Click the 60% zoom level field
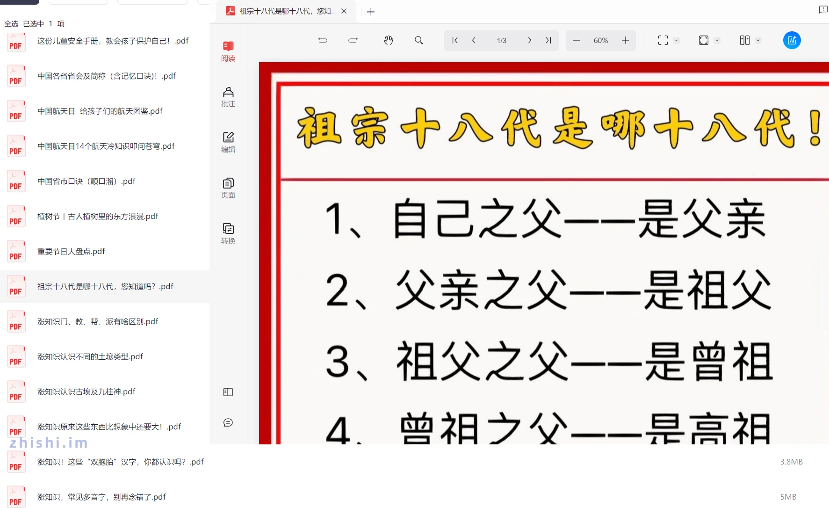The width and height of the screenshot is (829, 508). click(601, 41)
